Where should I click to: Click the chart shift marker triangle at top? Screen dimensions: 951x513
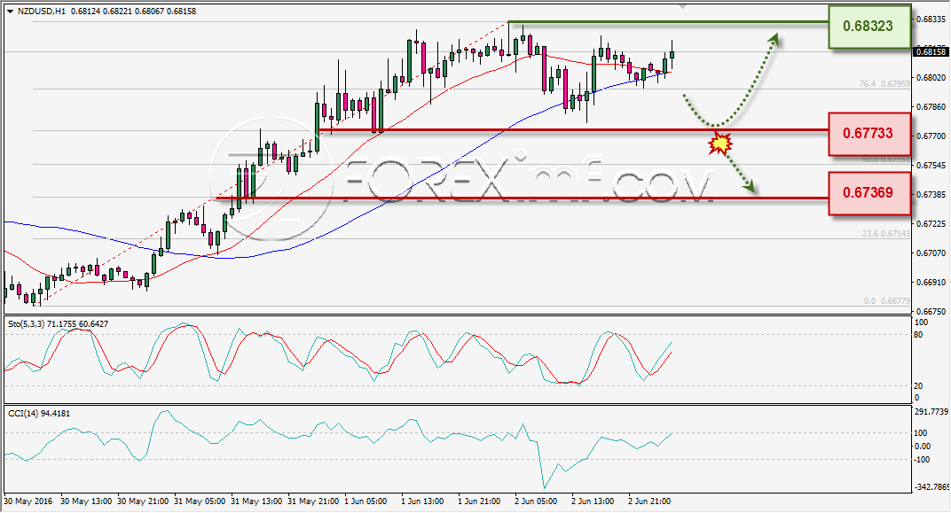click(683, 6)
